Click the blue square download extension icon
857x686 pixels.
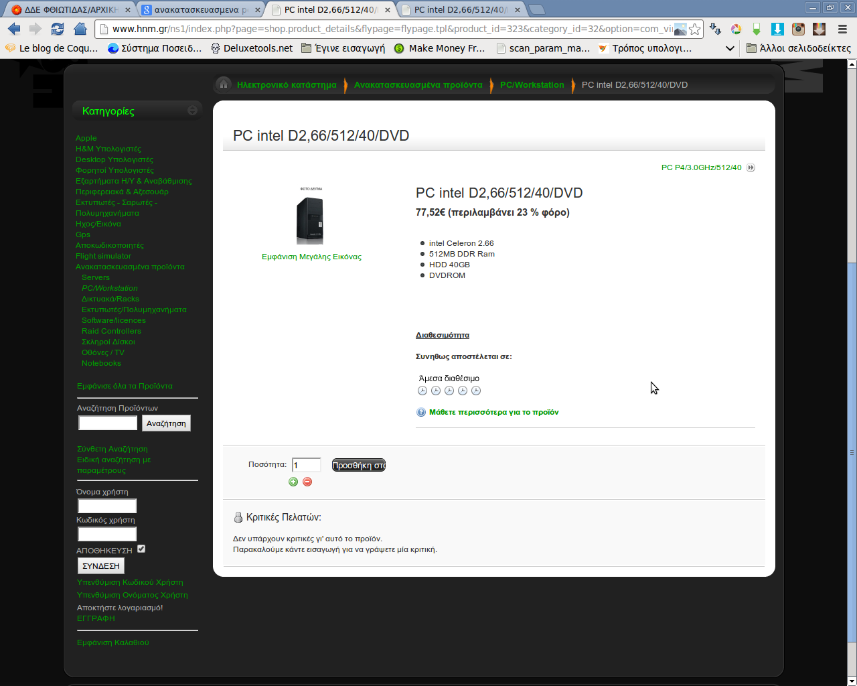pos(777,29)
